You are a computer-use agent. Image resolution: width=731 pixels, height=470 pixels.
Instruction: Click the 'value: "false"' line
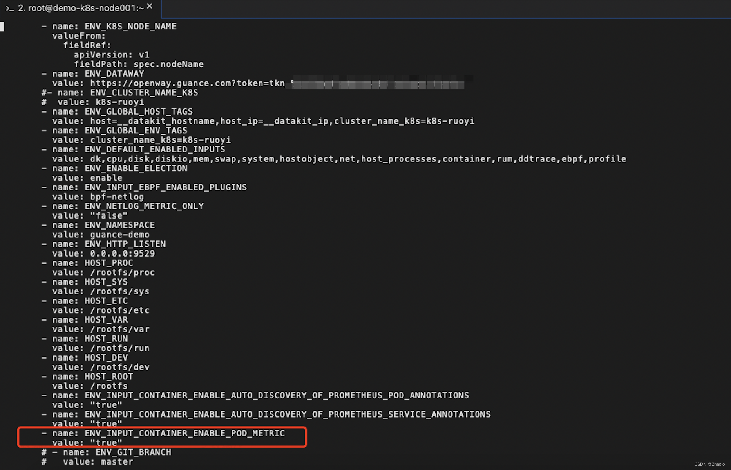[90, 215]
